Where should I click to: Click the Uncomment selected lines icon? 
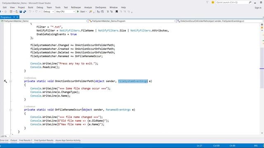pyautogui.click(x=111, y=12)
